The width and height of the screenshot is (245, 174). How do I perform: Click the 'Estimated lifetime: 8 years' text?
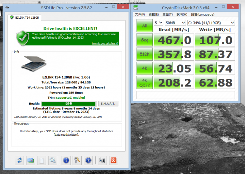coord(66,109)
